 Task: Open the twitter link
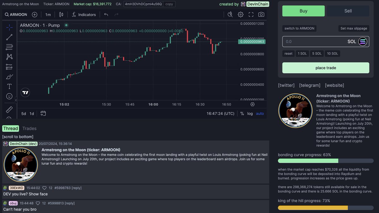coord(286,85)
